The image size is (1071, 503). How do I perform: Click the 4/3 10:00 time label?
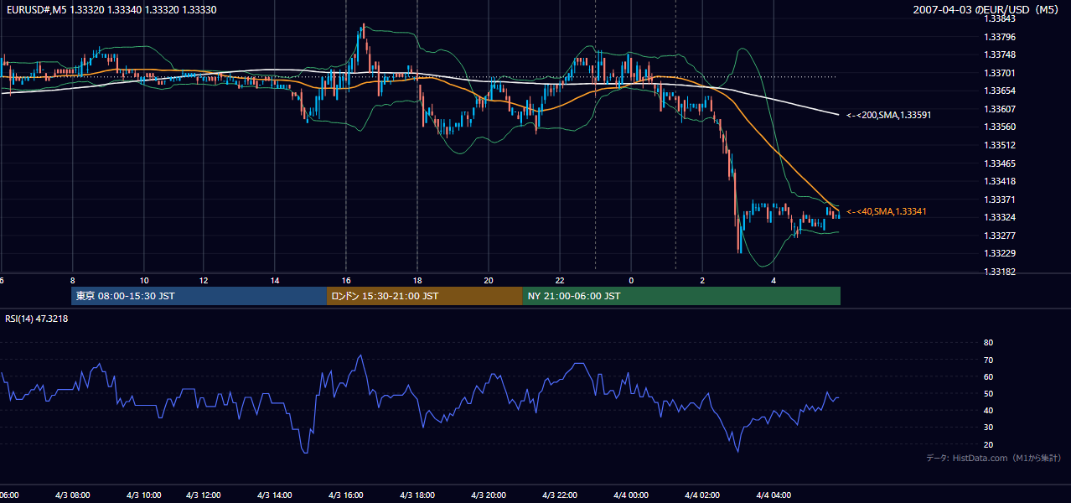click(144, 495)
